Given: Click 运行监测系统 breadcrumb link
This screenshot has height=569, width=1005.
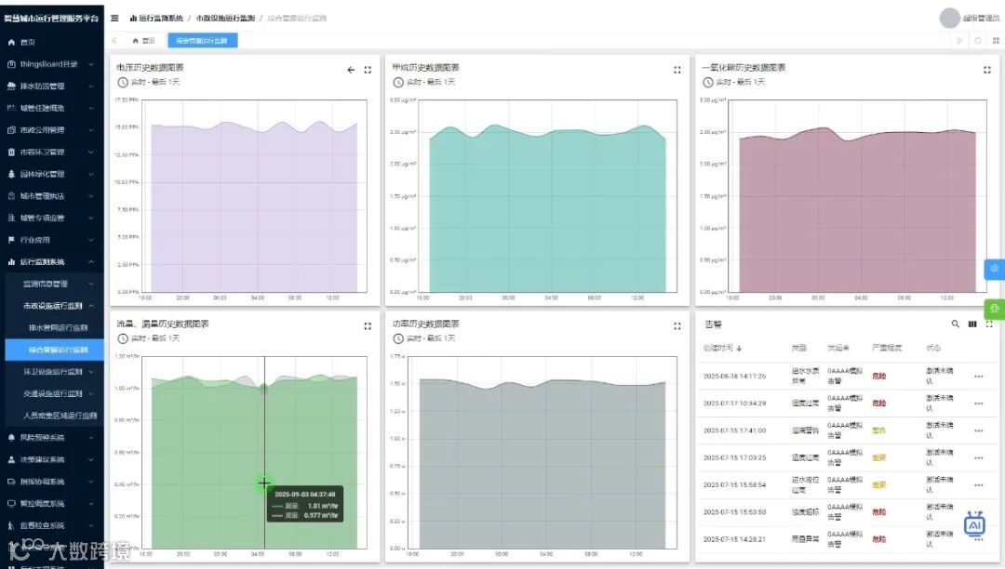Looking at the screenshot, I should pos(156,18).
